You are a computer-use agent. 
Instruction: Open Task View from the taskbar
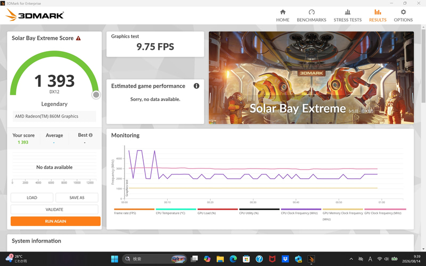pos(194,259)
